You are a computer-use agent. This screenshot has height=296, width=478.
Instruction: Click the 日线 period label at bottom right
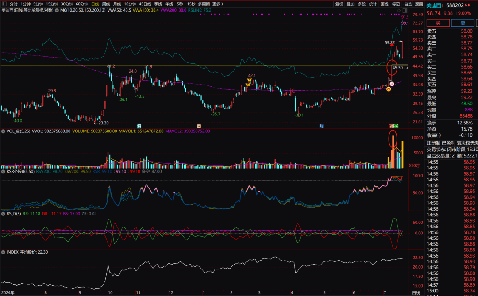tap(416, 292)
